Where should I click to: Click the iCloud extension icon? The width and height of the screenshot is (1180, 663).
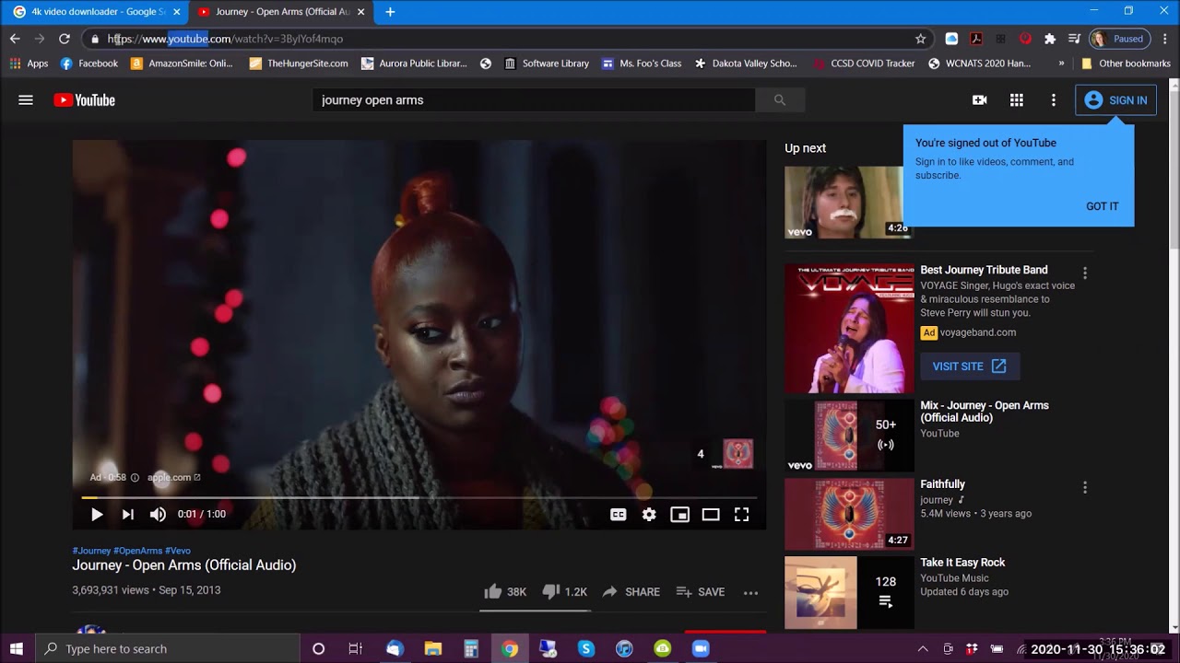tap(951, 39)
